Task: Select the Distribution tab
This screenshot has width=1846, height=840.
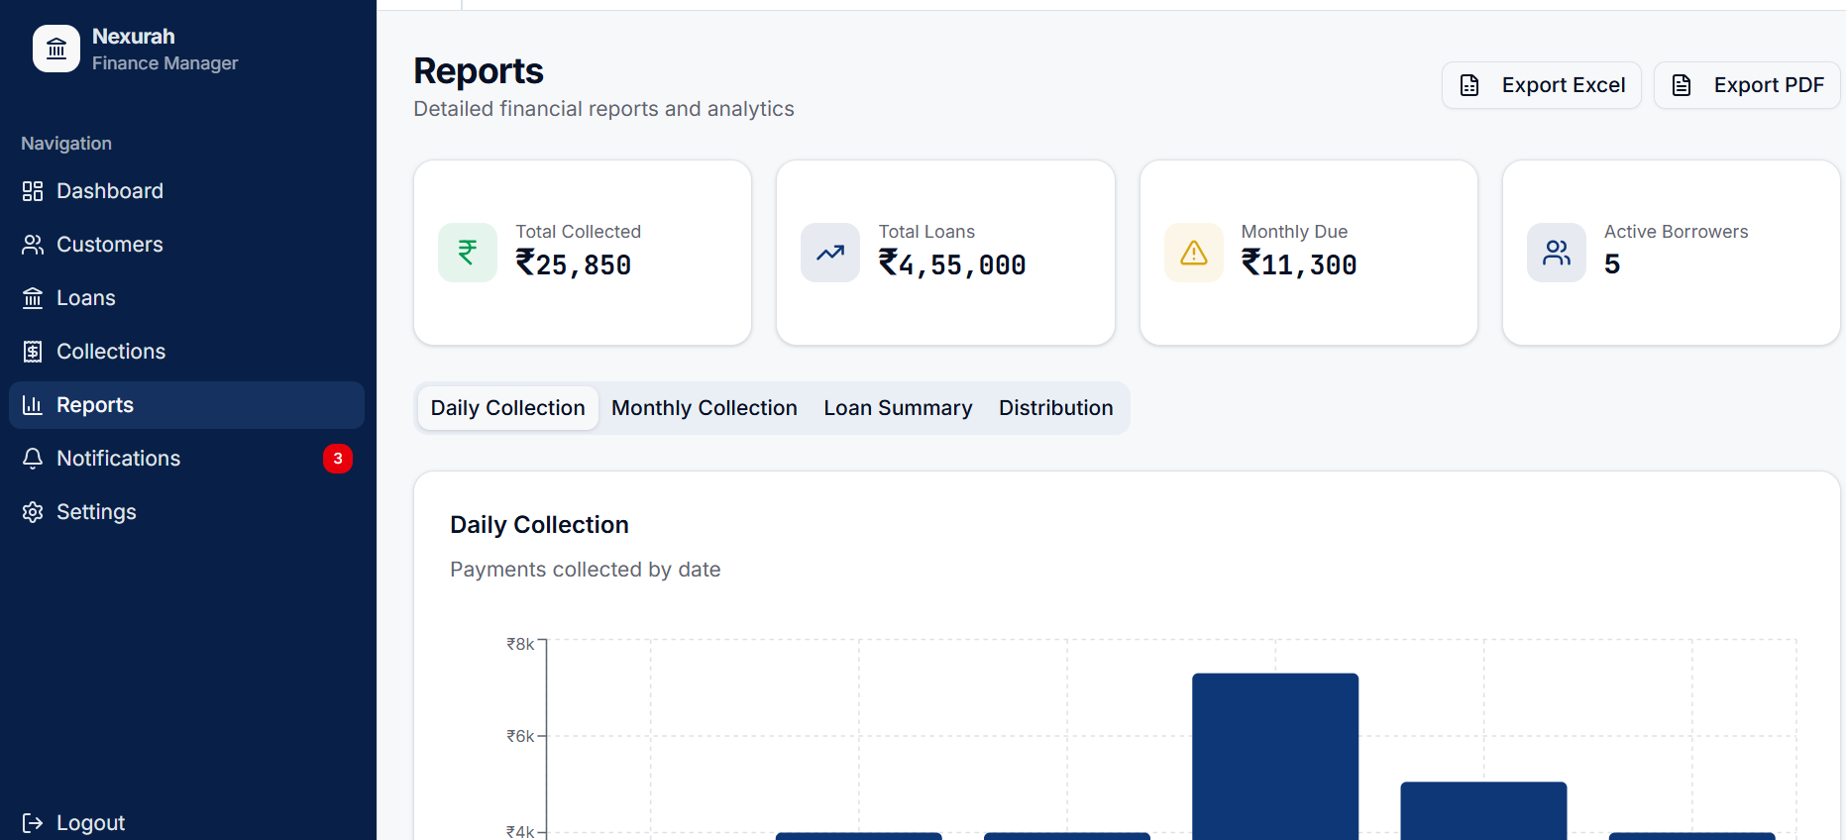Action: [x=1055, y=408]
